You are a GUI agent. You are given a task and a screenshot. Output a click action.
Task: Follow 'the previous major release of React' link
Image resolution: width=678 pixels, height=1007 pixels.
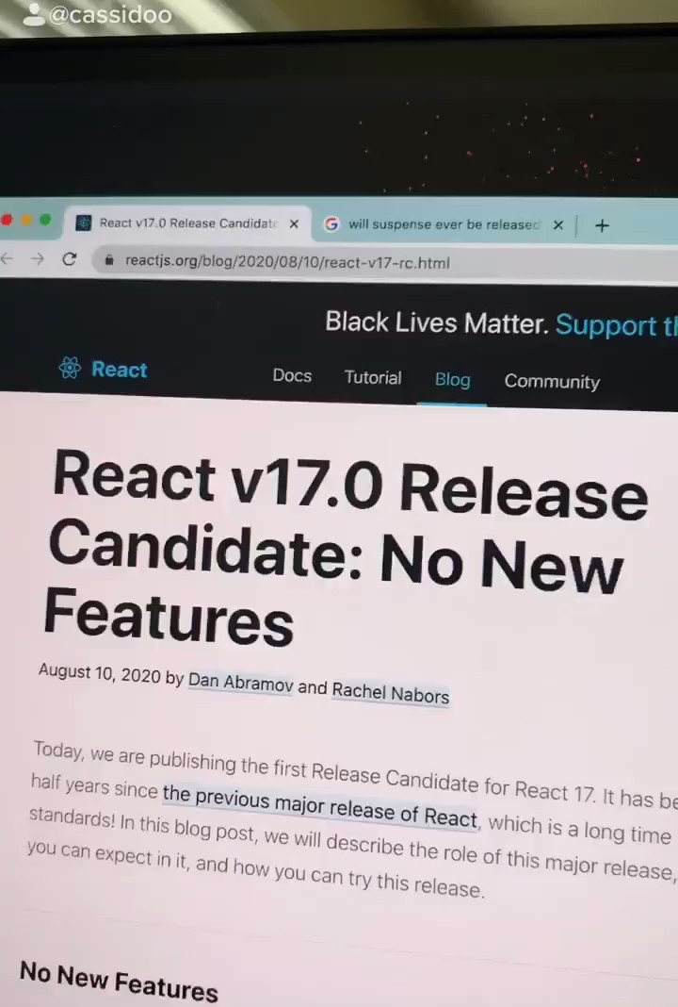(320, 806)
